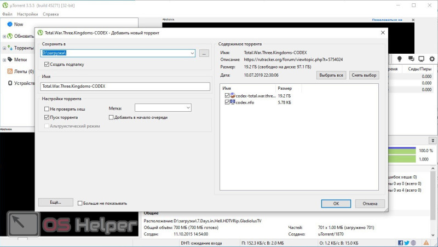Click the globe icon in status bar
The width and height of the screenshot is (438, 247).
[x=413, y=243]
